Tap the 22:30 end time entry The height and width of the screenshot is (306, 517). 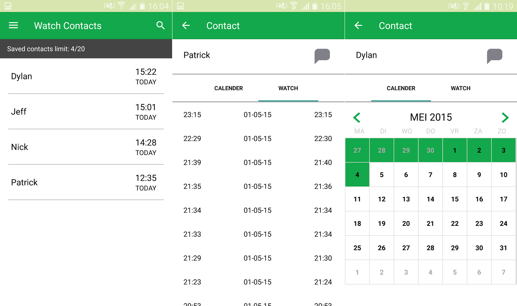[x=323, y=139]
